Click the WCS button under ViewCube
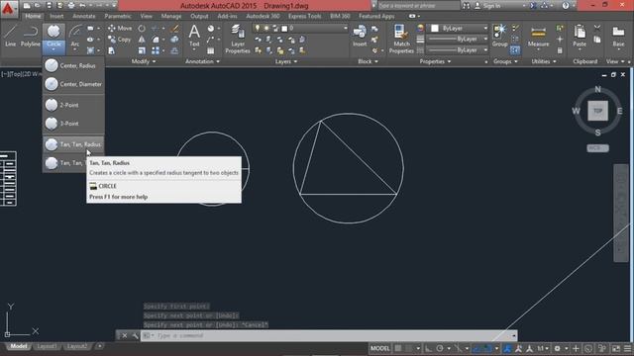The image size is (634, 356). coord(597,148)
